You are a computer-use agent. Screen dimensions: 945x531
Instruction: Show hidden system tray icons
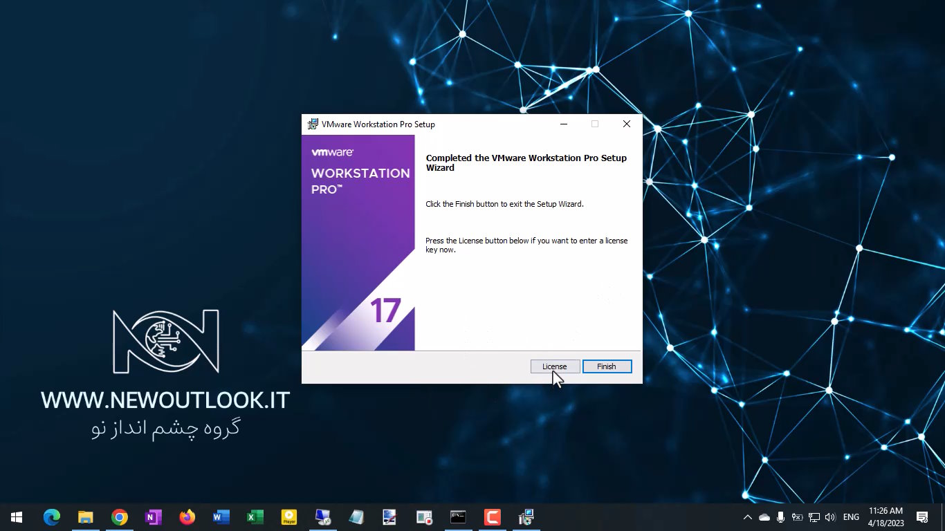pos(747,517)
